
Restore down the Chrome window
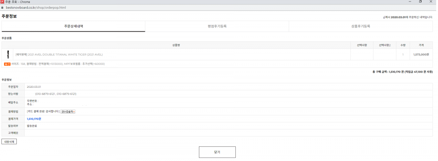pos(420,2)
